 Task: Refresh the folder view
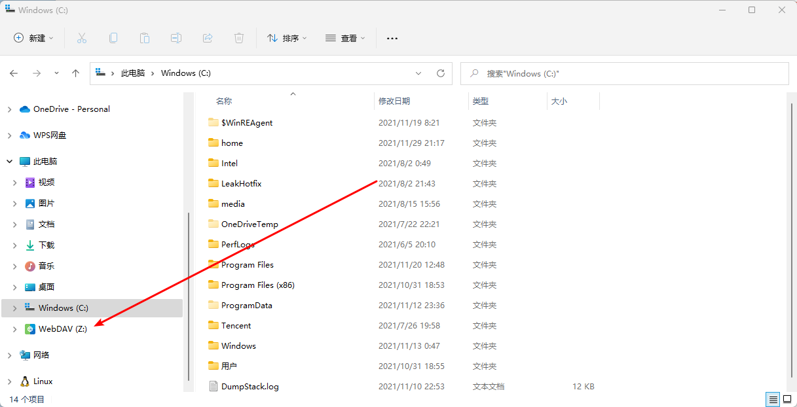coord(440,73)
